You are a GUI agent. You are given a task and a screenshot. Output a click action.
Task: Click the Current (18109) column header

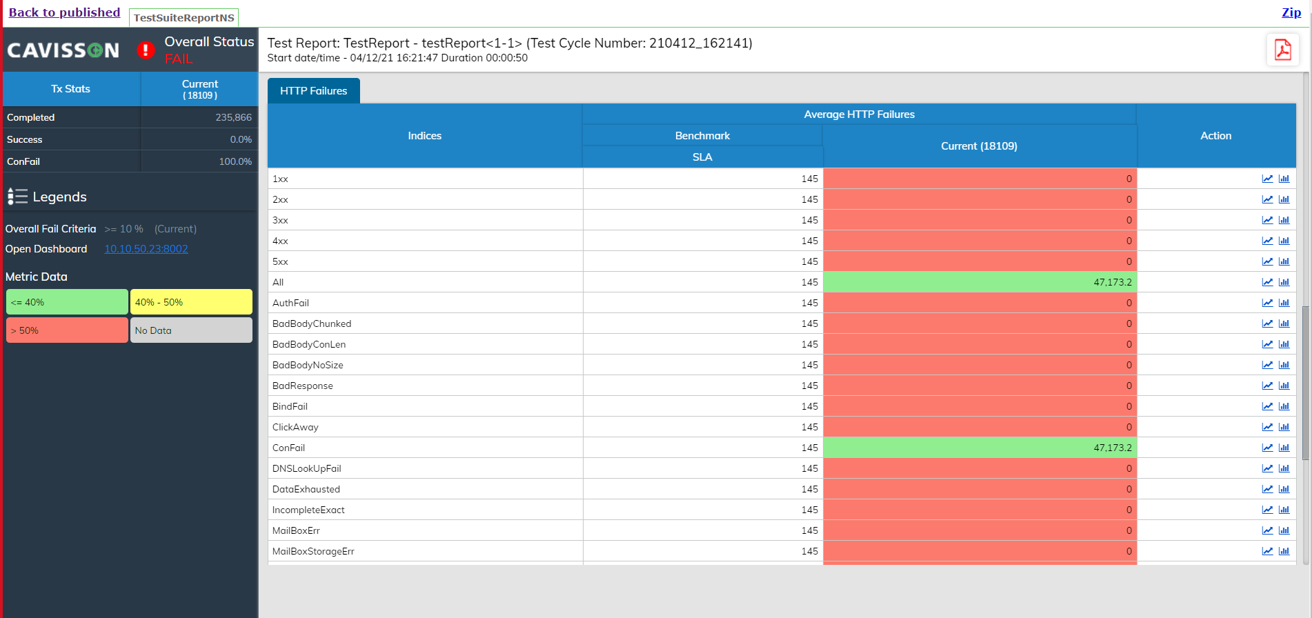click(x=980, y=146)
